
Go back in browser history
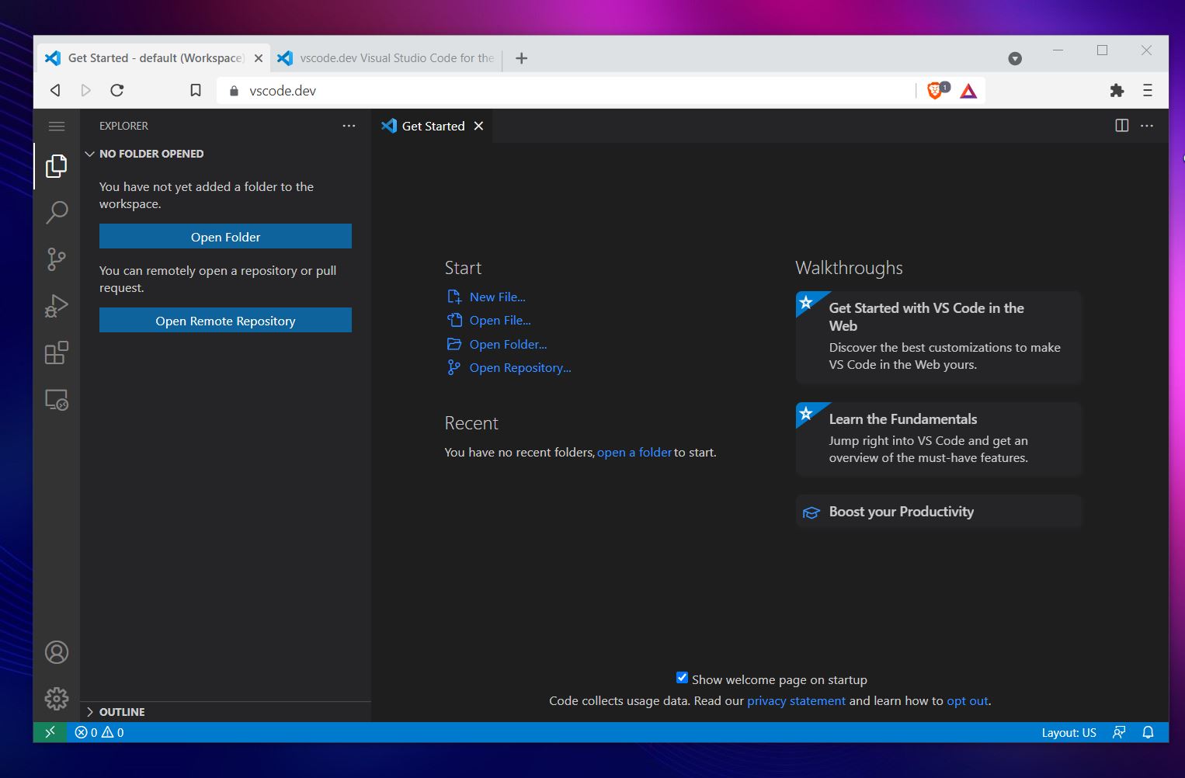[55, 91]
